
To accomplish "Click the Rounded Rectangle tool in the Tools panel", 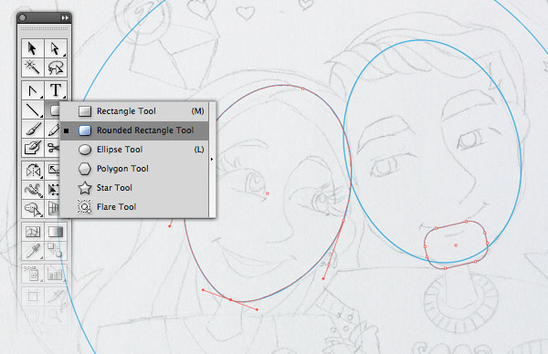I will tap(52, 109).
